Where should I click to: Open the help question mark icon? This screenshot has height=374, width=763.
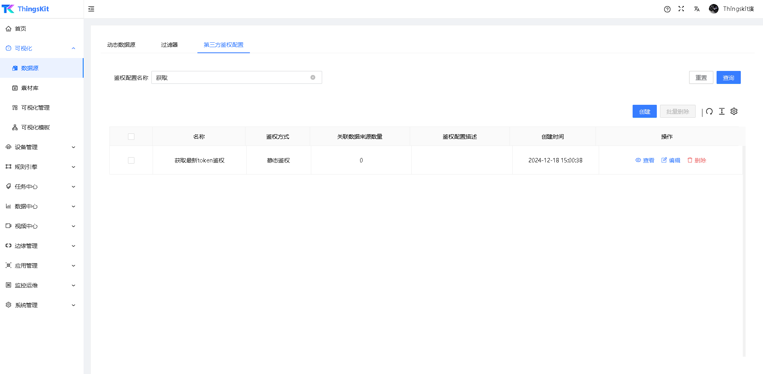coord(667,9)
